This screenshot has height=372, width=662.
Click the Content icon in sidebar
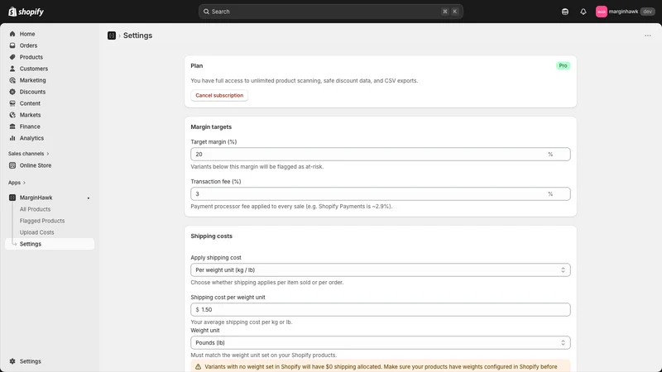[x=12, y=103]
